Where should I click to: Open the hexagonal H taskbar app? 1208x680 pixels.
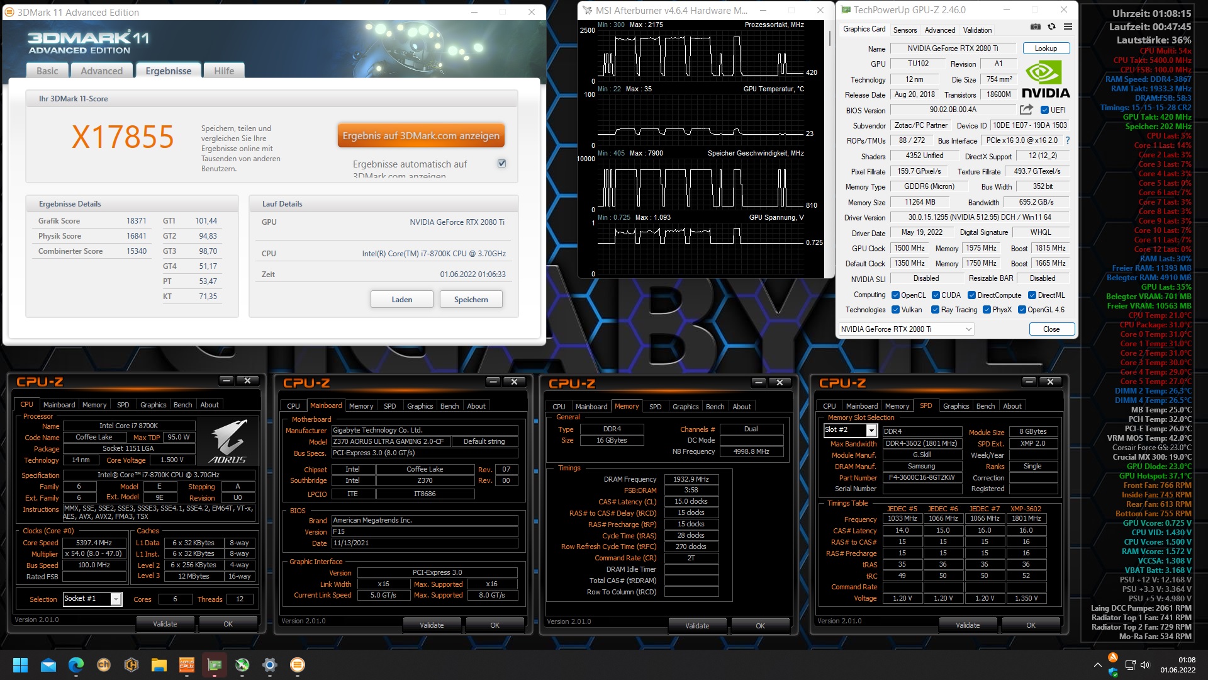pos(131,665)
